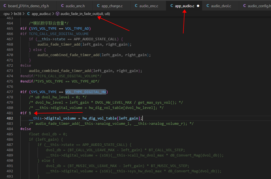This screenshot has height=179, width=271.
Task: Click the unsaved-changes dot on app_audio.c tab
Action: coord(198,6)
